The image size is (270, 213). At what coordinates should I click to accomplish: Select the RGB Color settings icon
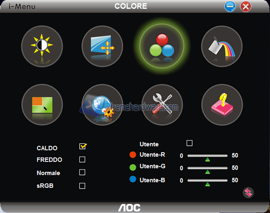(162, 46)
